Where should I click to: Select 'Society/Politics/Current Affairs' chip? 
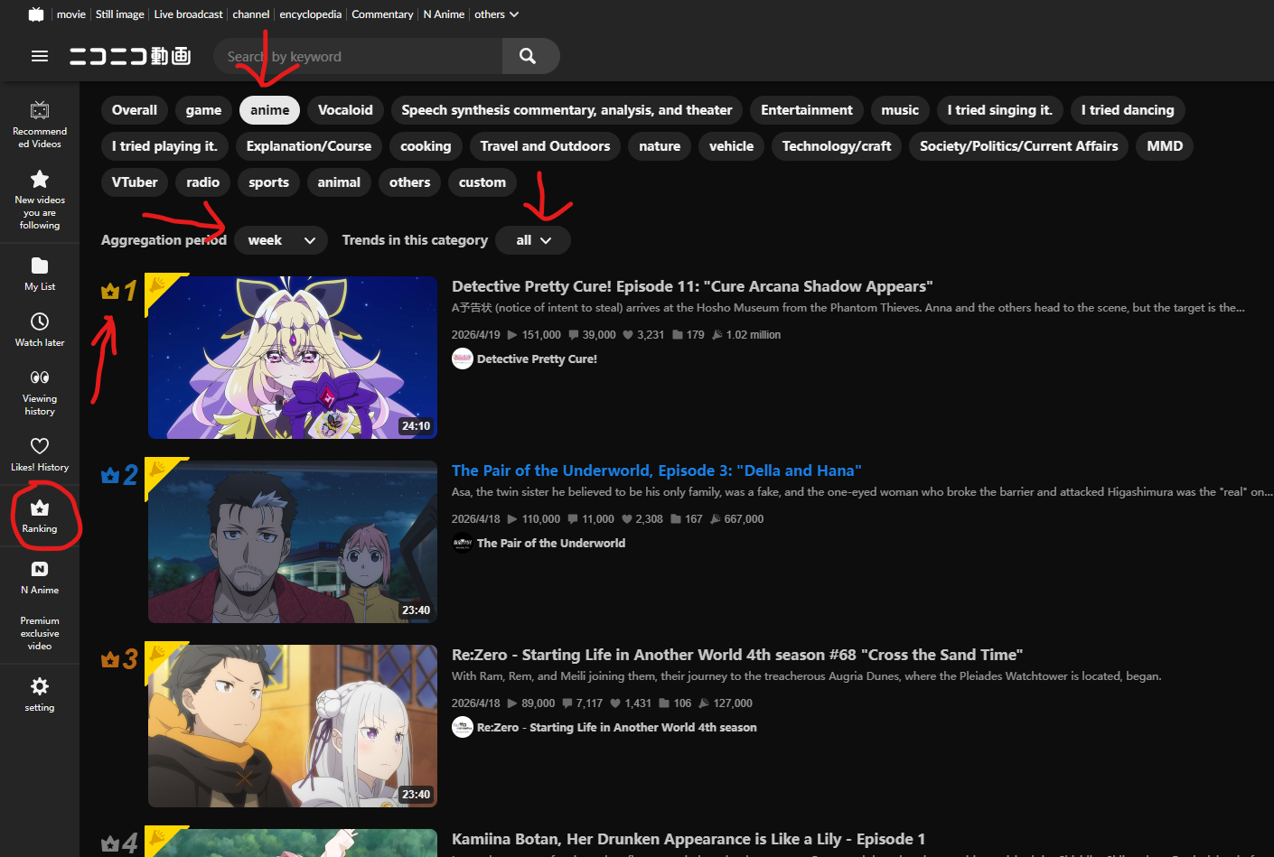point(1018,146)
